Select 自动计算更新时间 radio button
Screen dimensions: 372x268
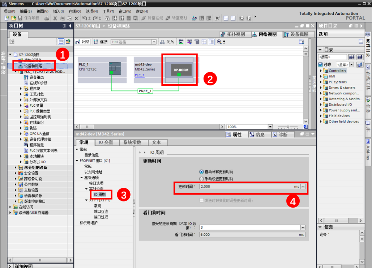[x=202, y=171]
